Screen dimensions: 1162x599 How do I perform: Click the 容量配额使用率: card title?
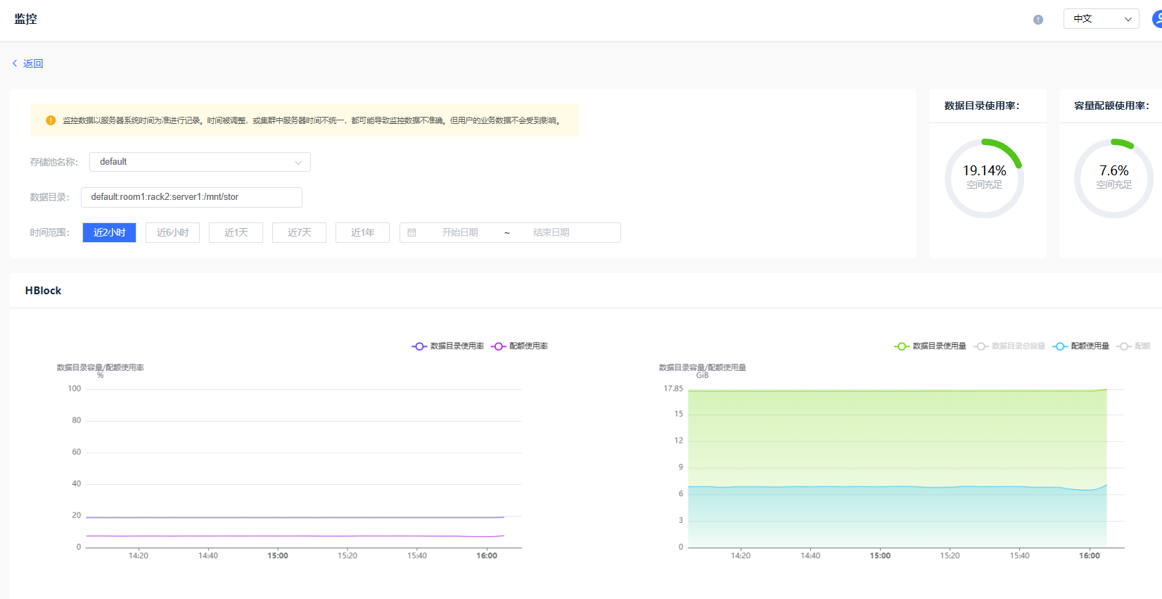tap(1112, 106)
